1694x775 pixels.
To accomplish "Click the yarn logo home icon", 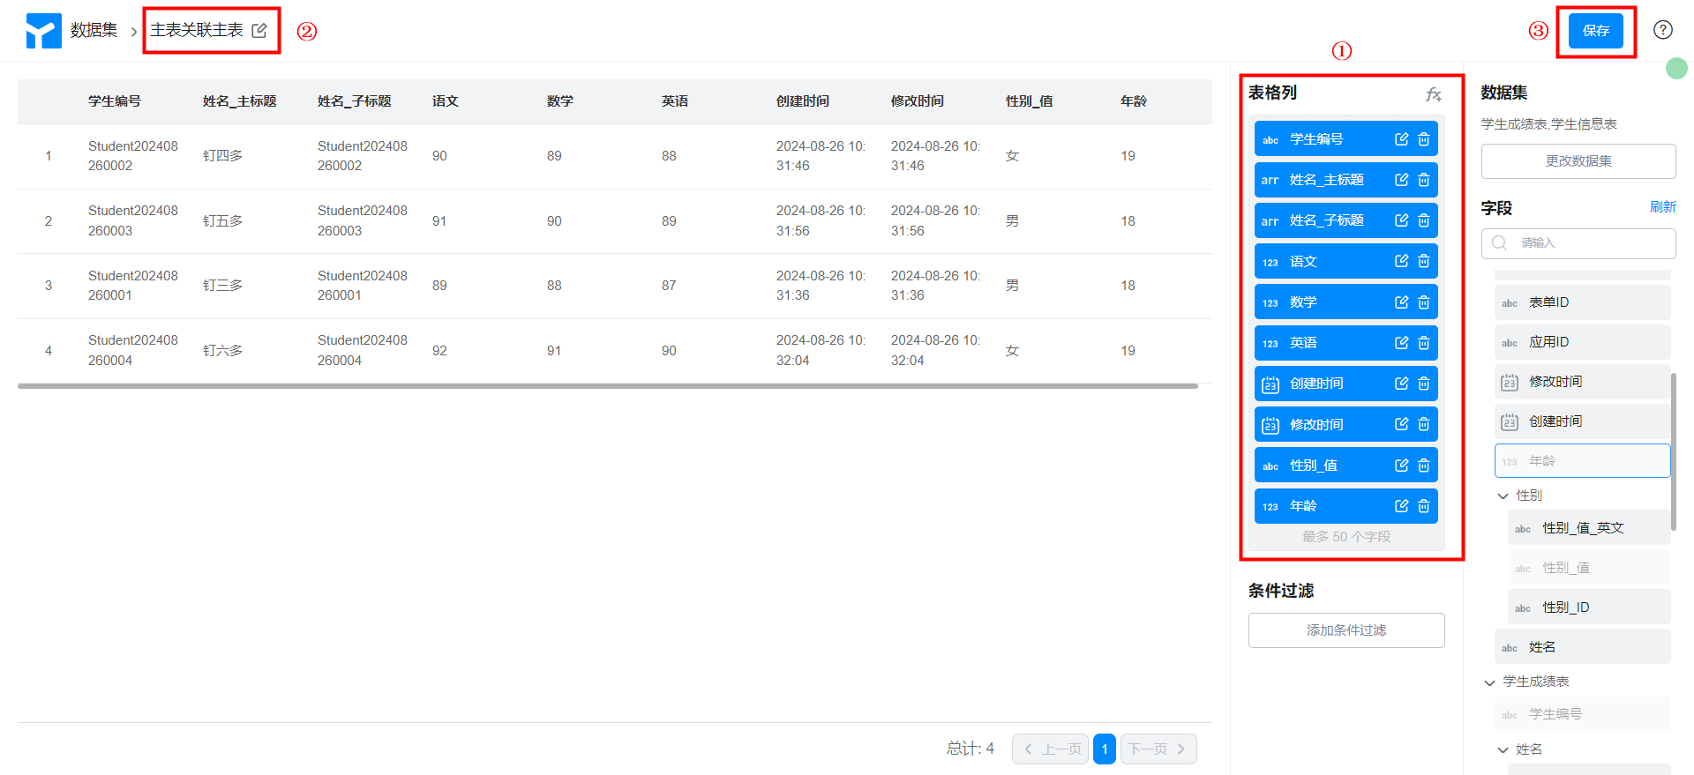I will (x=43, y=31).
